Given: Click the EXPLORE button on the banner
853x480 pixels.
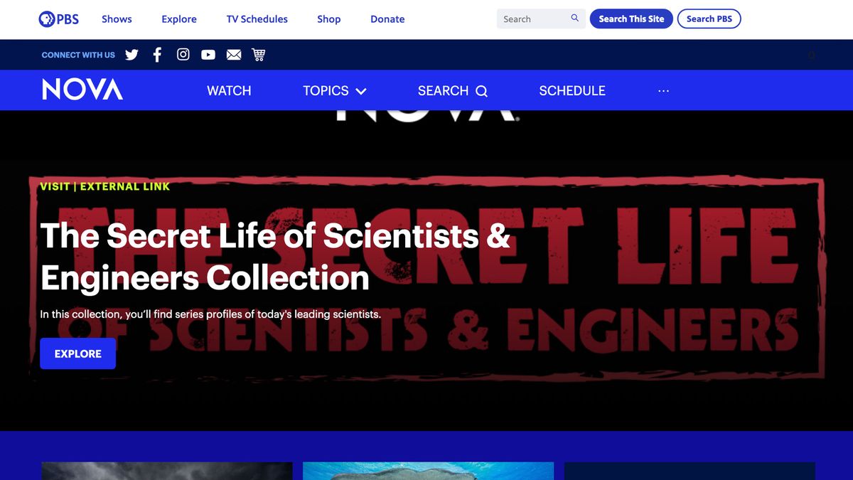Looking at the screenshot, I should (77, 353).
